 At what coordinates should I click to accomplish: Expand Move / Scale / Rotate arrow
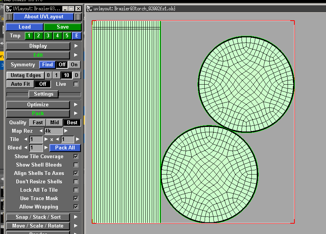(76, 226)
